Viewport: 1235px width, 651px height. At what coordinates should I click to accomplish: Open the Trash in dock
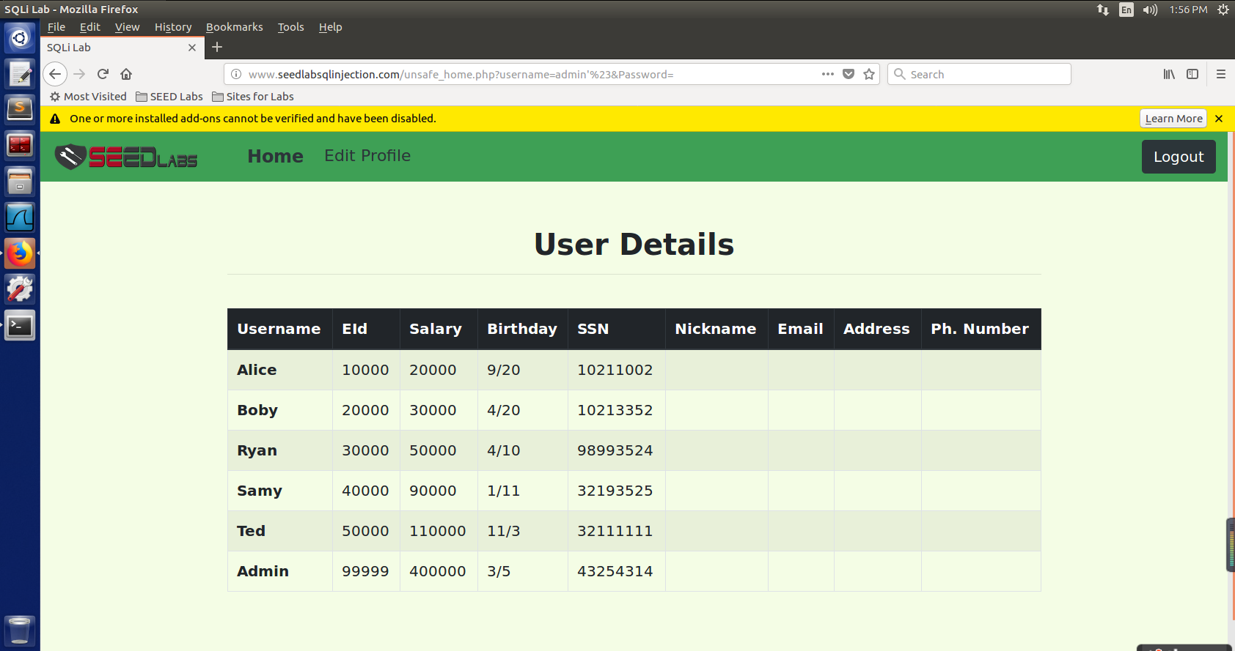pyautogui.click(x=20, y=630)
